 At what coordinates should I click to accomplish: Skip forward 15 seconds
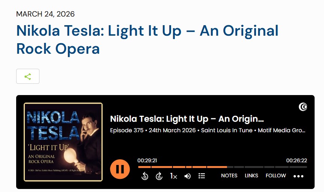[159, 176]
